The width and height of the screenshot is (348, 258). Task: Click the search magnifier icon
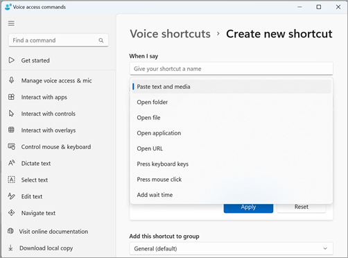(101, 40)
